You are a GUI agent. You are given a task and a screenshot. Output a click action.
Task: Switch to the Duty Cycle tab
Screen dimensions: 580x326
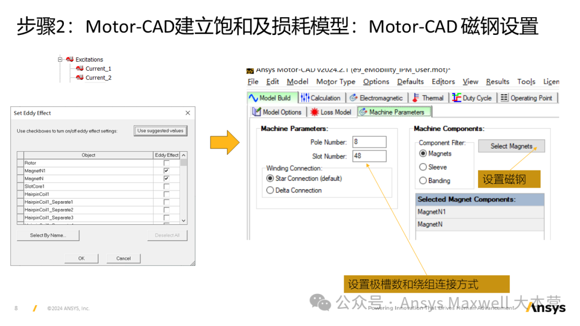pyautogui.click(x=473, y=98)
